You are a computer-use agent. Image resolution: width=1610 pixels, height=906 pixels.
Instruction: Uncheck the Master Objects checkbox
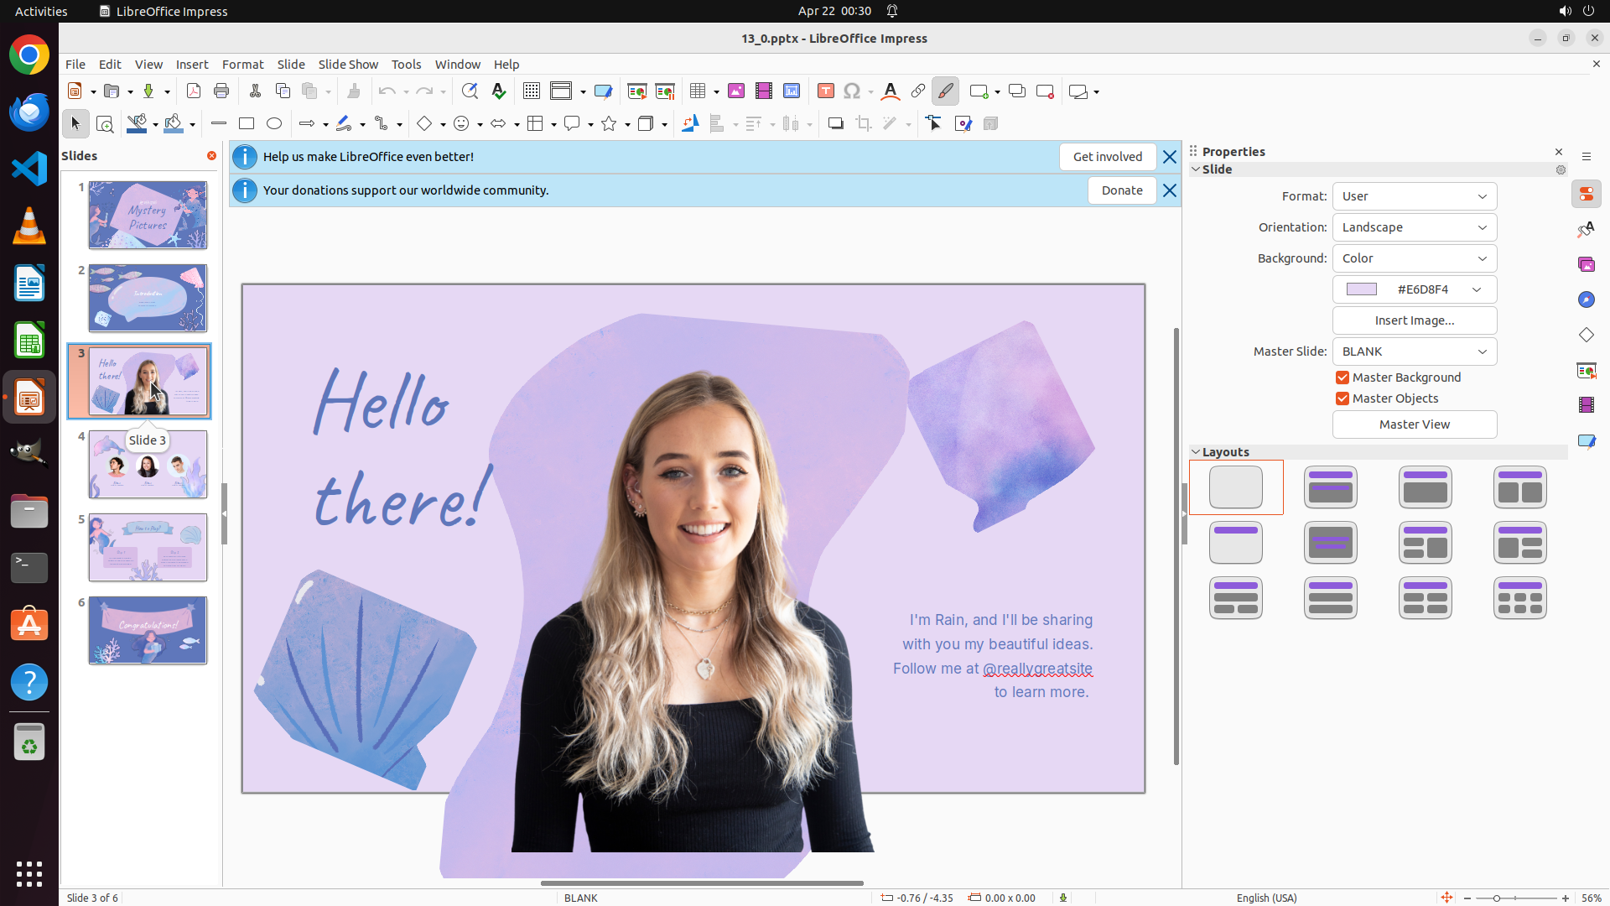point(1343,398)
